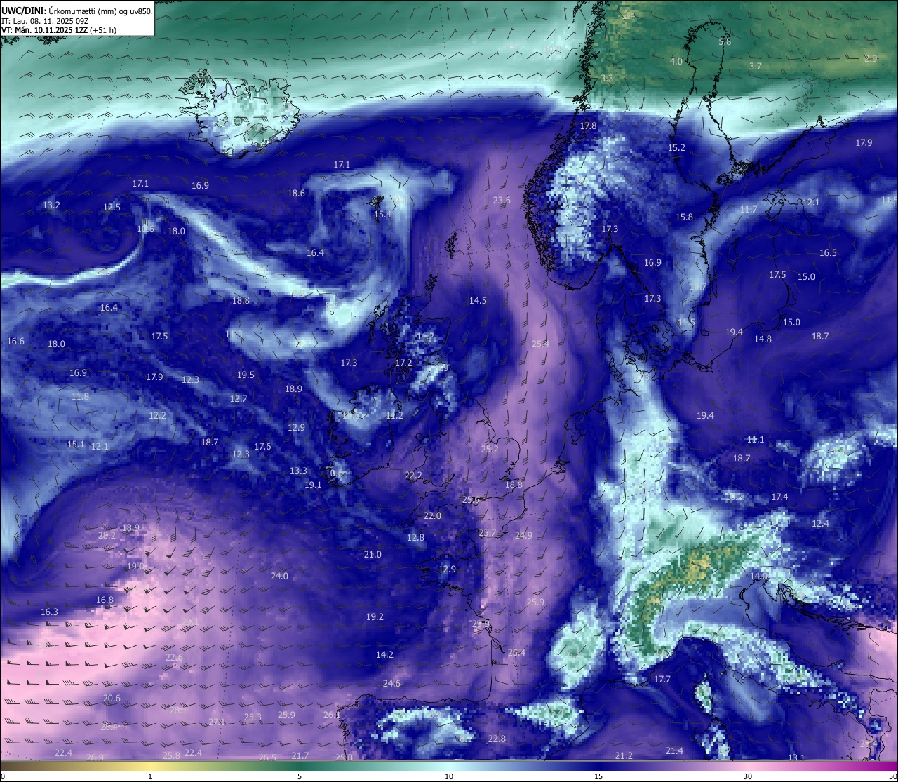Click the map value '17.8'
Screen dimensions: 898x782
pyautogui.click(x=588, y=126)
